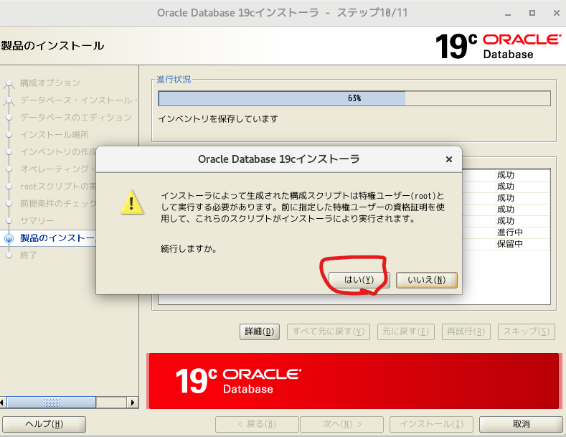Click the 続行しますか。 prompt text

[x=189, y=249]
